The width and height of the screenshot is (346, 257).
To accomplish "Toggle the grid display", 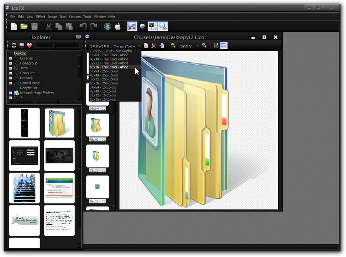I will (x=216, y=46).
